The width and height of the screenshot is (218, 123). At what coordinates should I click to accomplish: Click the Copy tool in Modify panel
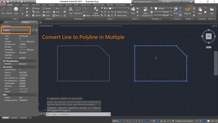(36, 12)
